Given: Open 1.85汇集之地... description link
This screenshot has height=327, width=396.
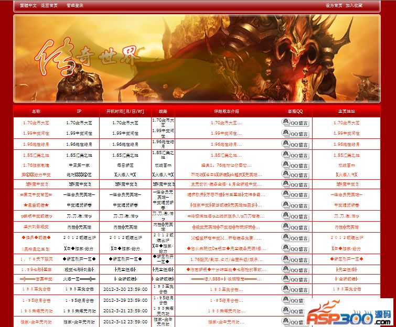Looking at the screenshot, I should (226, 155).
